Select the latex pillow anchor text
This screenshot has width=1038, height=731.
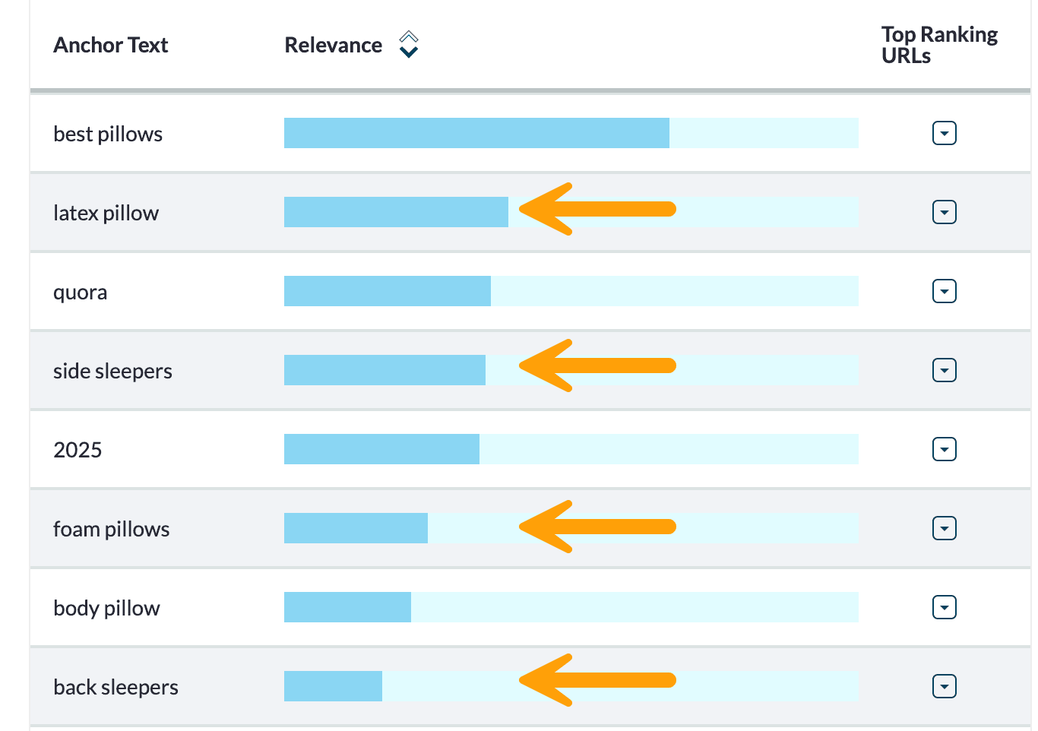106,214
